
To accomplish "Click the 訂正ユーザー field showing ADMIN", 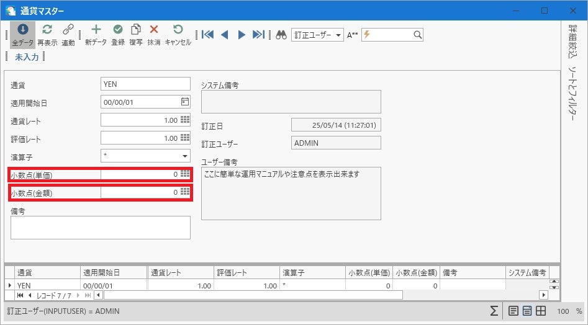I will pos(336,143).
